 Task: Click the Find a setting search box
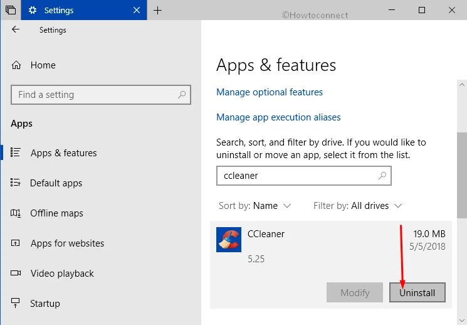tap(101, 95)
